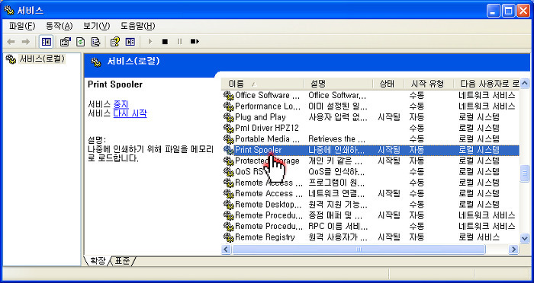Screen dimensions: 534x283
Task: Click the horizontal scrollbar thumb
Action: pyautogui.click(x=359, y=250)
